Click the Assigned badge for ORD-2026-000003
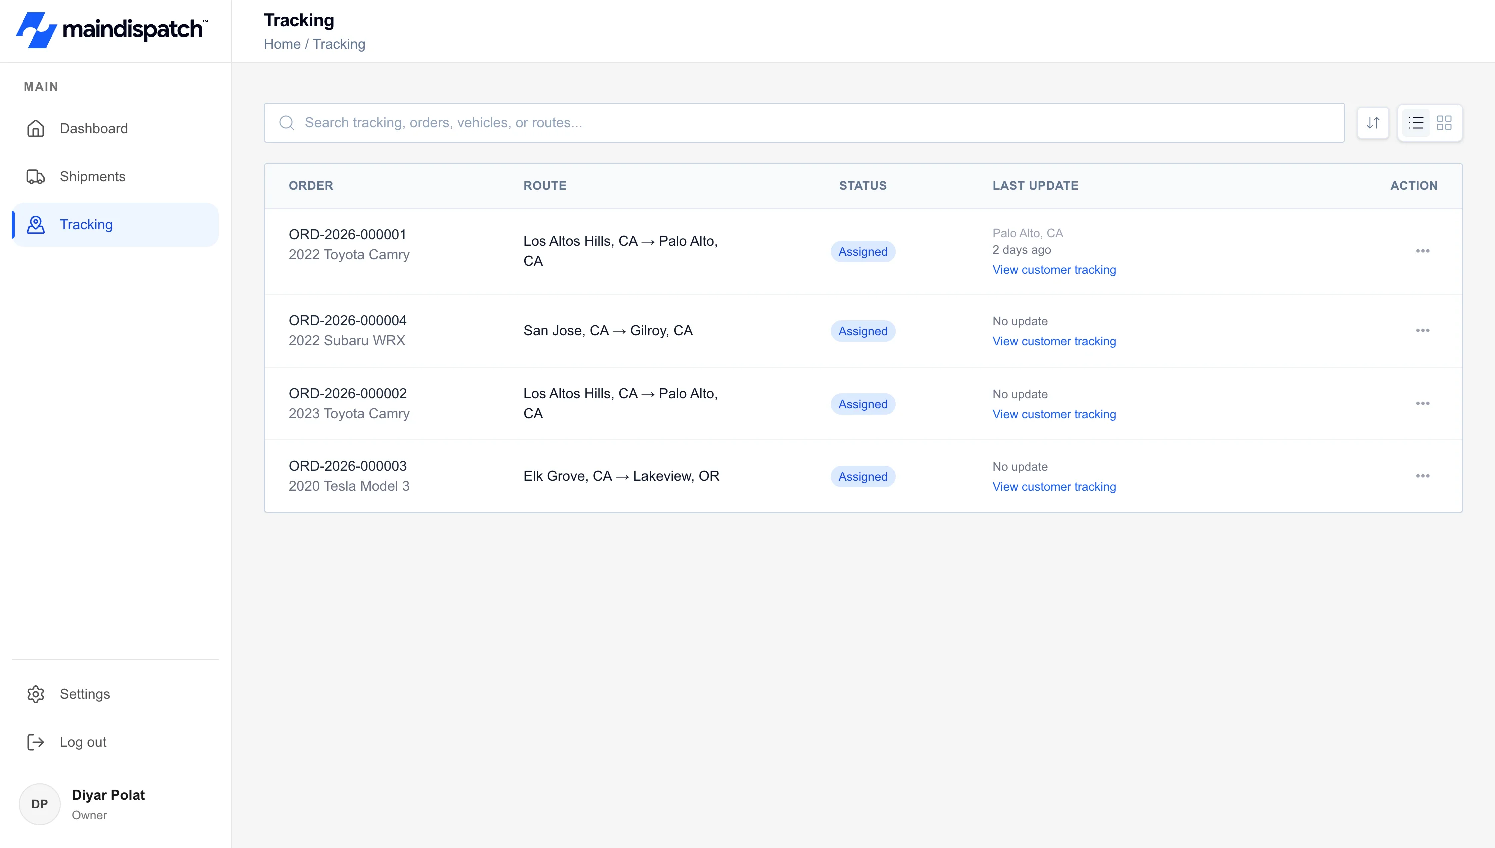This screenshot has width=1495, height=848. [863, 476]
